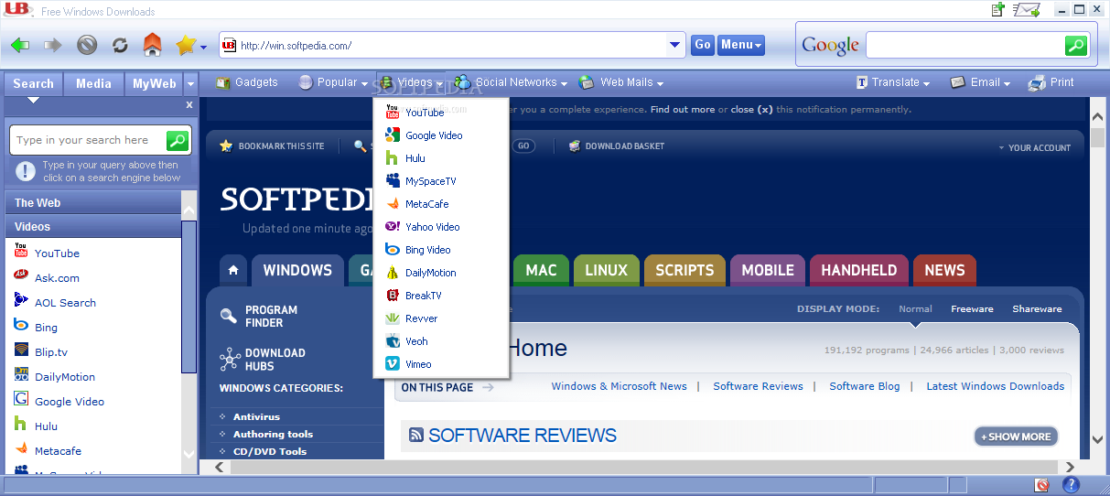Click YouTube icon in Videos dropdown menu
Viewport: 1110px width, 496px height.
(393, 113)
